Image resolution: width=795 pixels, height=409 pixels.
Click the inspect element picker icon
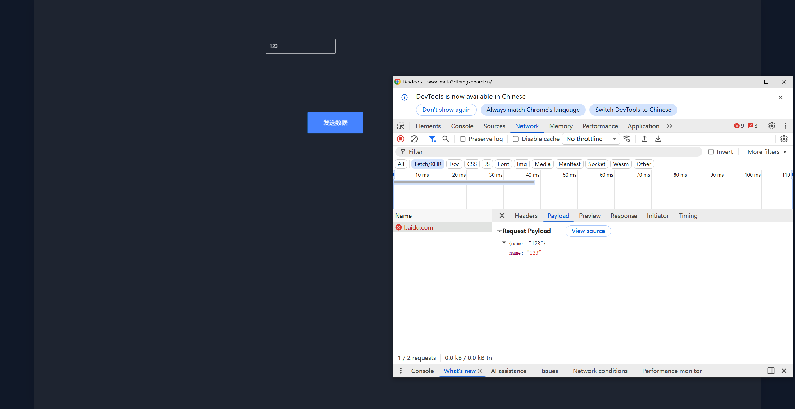pos(401,126)
